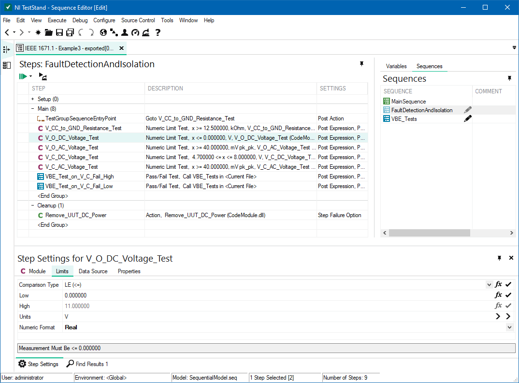
Task: Expand the Setup (0) group
Action: (x=32, y=99)
